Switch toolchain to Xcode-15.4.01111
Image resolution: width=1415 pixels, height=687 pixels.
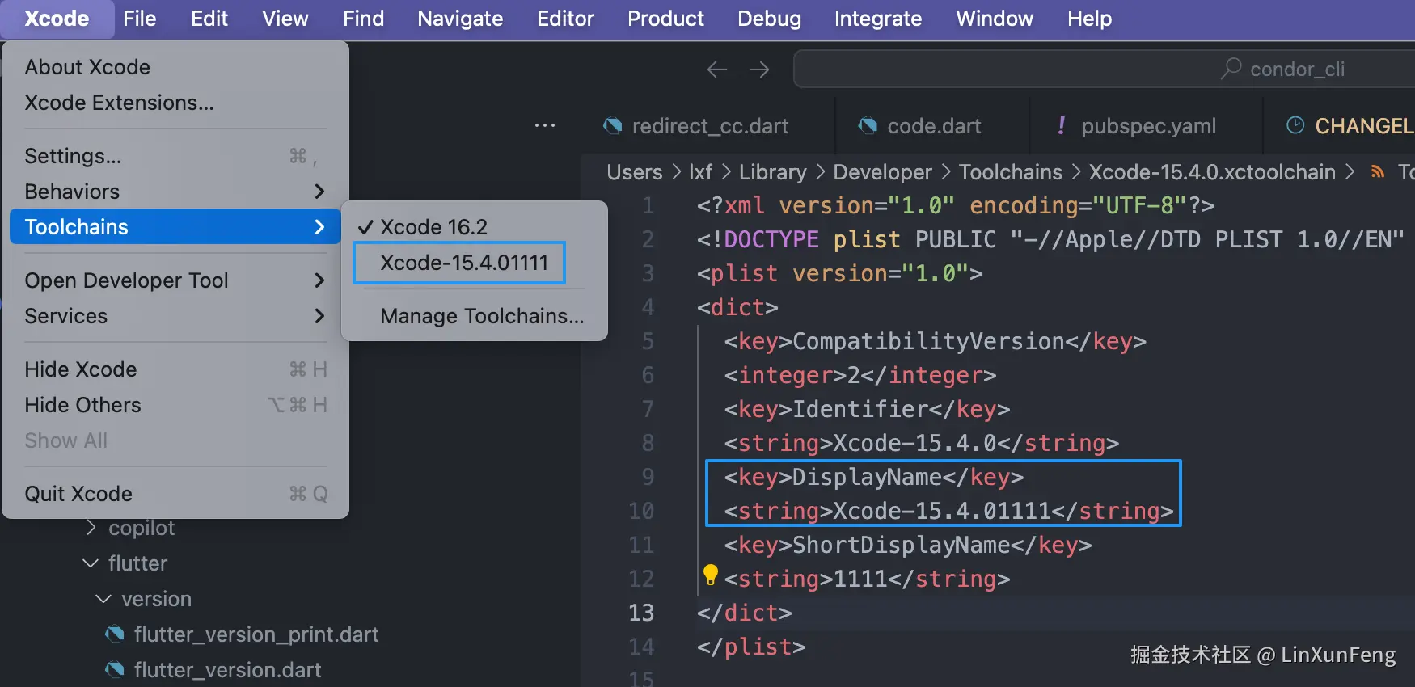click(463, 263)
